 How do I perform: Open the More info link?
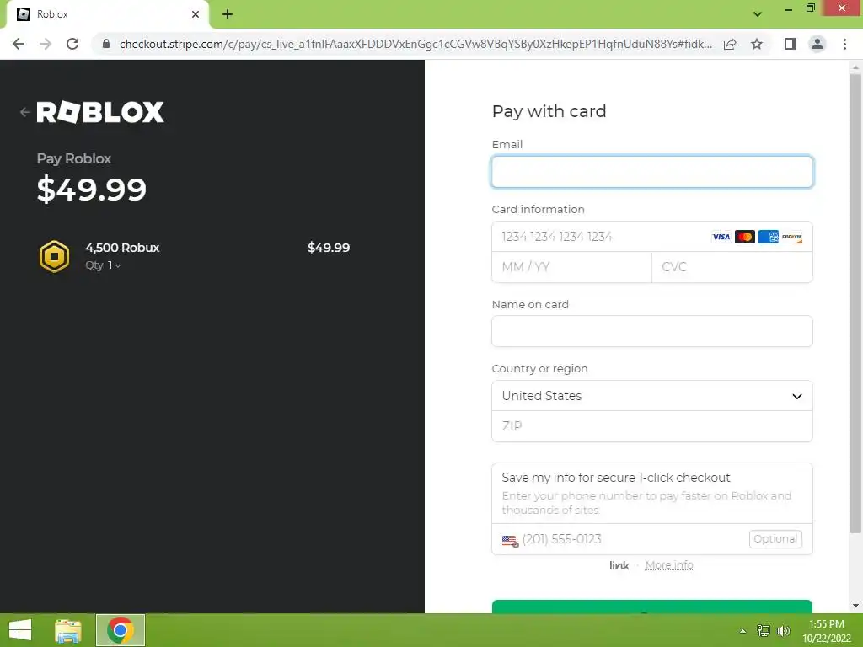[668, 565]
